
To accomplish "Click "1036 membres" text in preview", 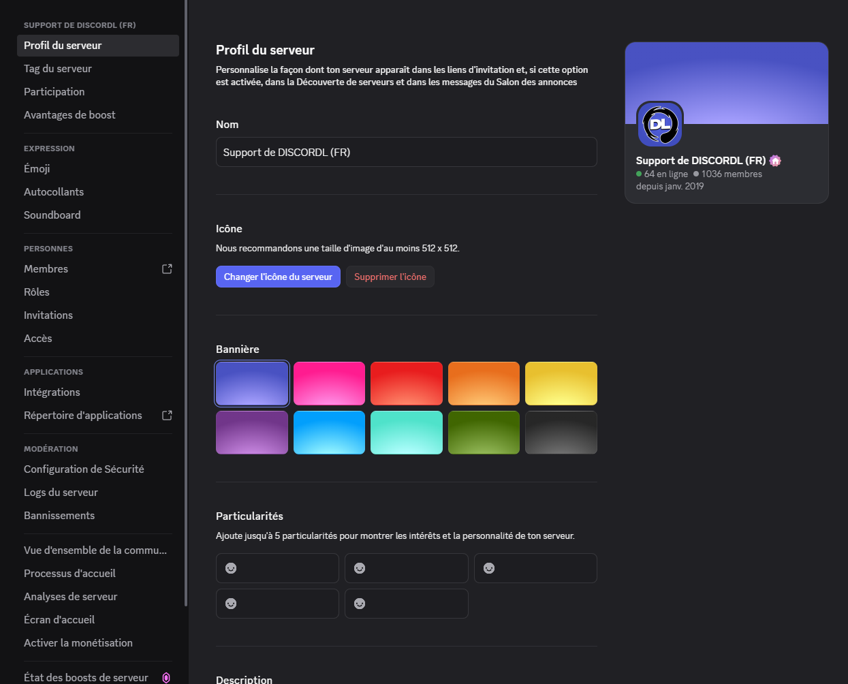I will (732, 174).
